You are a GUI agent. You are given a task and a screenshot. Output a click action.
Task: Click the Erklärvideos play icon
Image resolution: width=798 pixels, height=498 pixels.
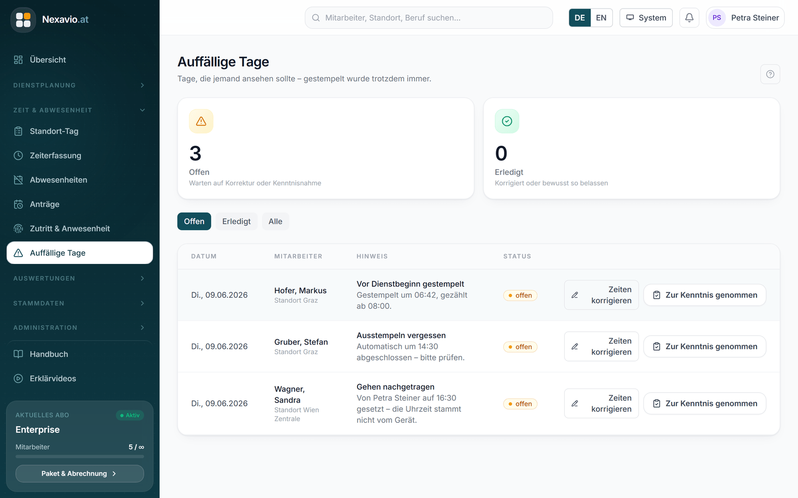[18, 378]
